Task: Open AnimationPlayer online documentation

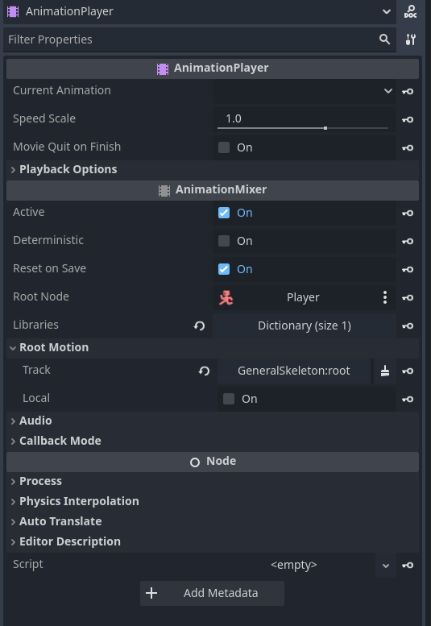Action: [x=410, y=11]
